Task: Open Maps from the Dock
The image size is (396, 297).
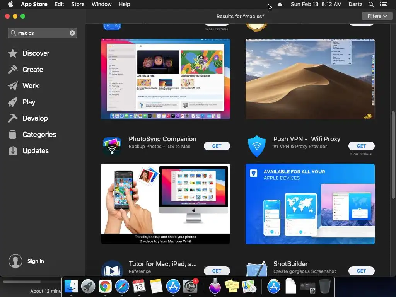Action: (249, 286)
